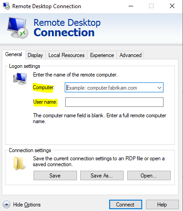The width and height of the screenshot is (183, 211).
Task: Open a saved connection with Open...
Action: tap(149, 176)
